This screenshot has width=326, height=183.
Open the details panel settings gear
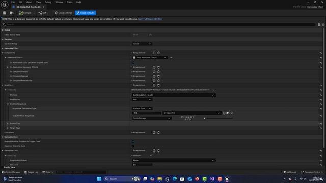[x=323, y=25]
